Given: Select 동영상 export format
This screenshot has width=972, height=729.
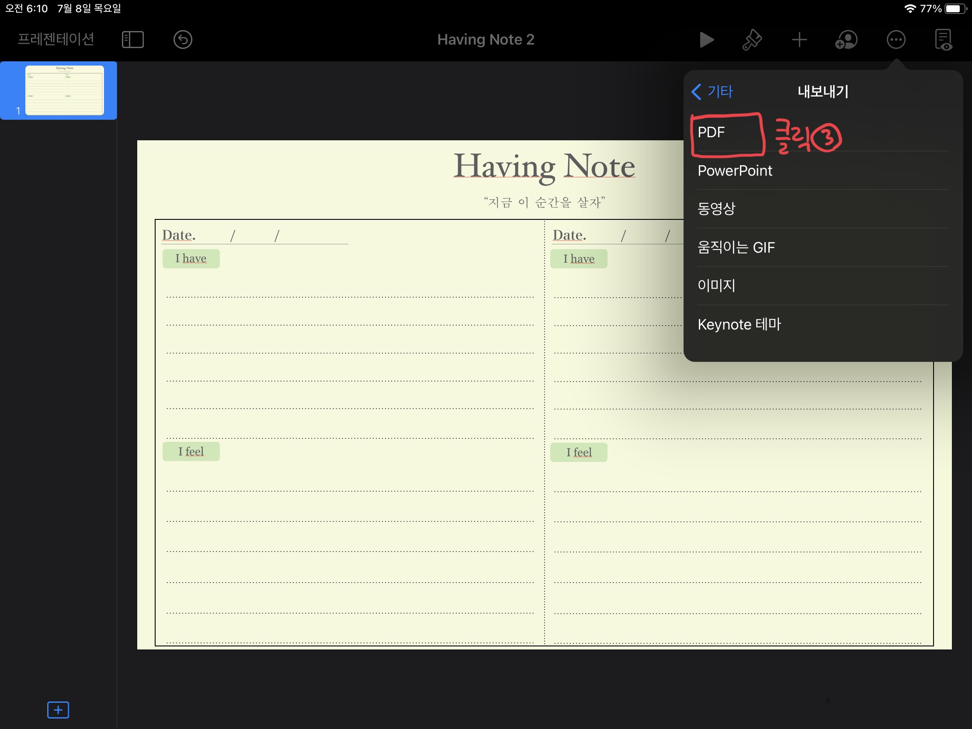Looking at the screenshot, I should [716, 209].
